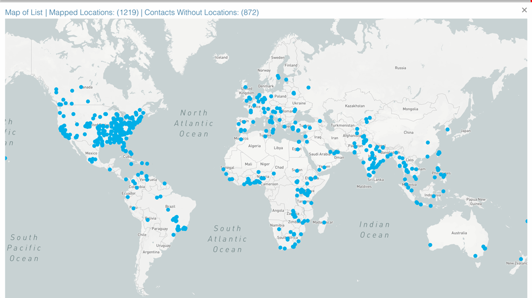Click the Libya country label
Image resolution: width=532 pixels, height=298 pixels.
point(278,148)
